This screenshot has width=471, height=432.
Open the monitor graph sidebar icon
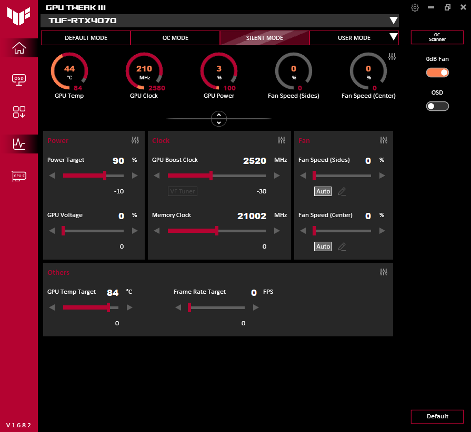pos(19,144)
